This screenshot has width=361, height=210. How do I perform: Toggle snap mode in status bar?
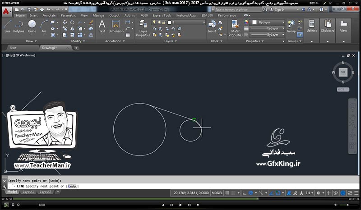click(x=233, y=193)
